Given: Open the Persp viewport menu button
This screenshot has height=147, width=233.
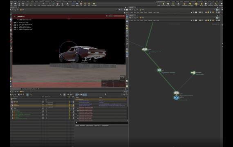Looking at the screenshot, I should click(110, 16).
